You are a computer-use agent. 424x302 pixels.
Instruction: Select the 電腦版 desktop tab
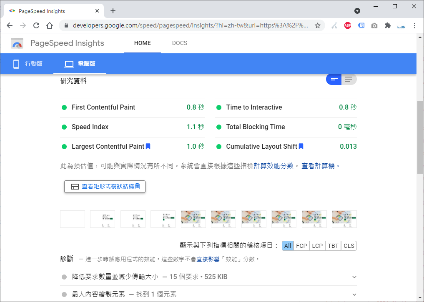(80, 64)
